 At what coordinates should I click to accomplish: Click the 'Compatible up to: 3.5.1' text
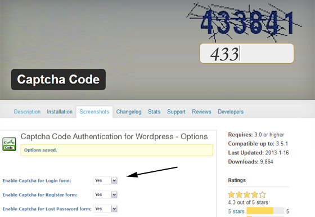click(x=258, y=144)
